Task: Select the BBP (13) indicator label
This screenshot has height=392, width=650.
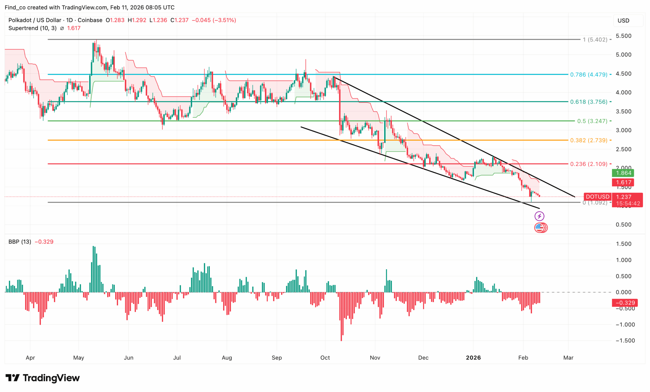Action: pyautogui.click(x=20, y=242)
